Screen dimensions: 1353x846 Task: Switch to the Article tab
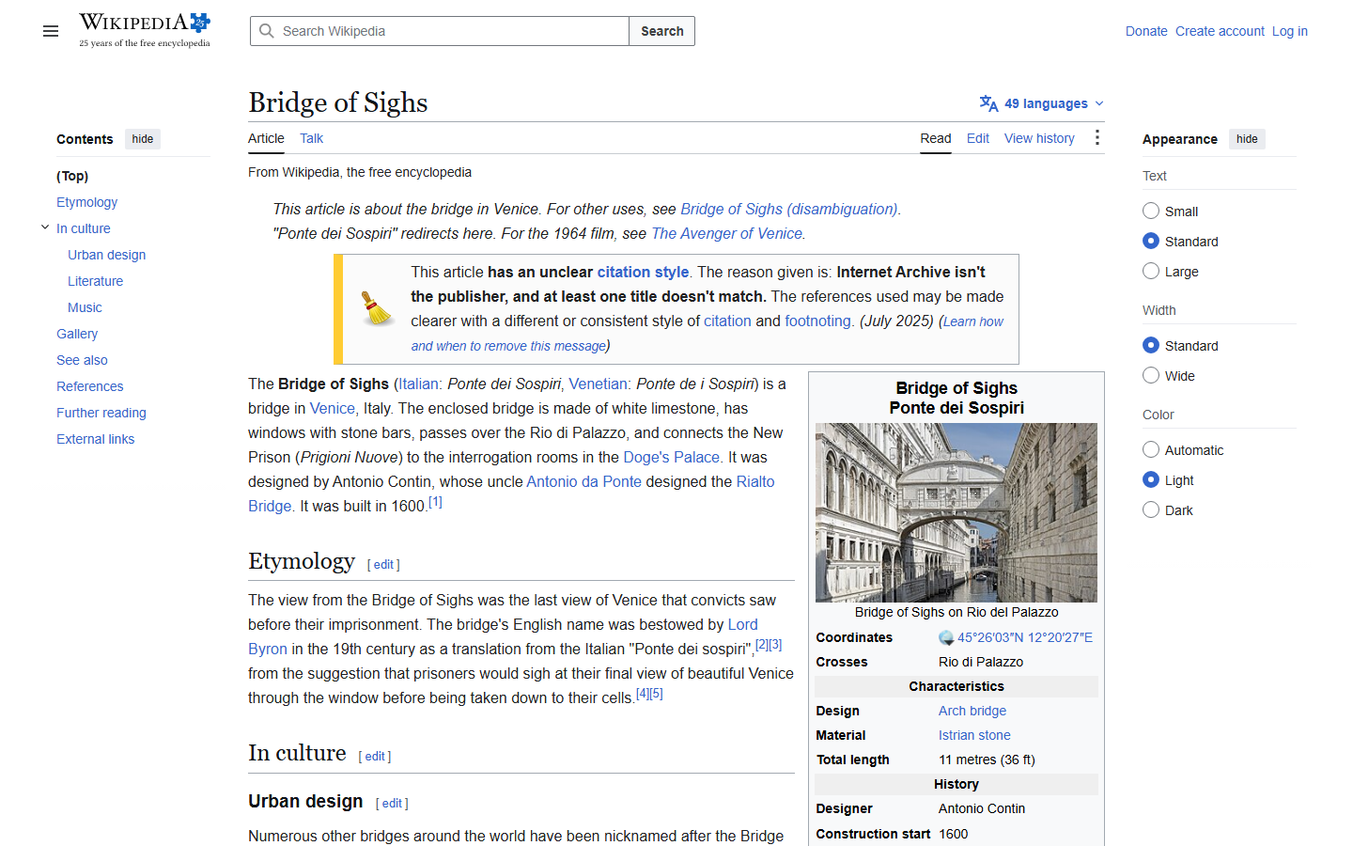[266, 138]
